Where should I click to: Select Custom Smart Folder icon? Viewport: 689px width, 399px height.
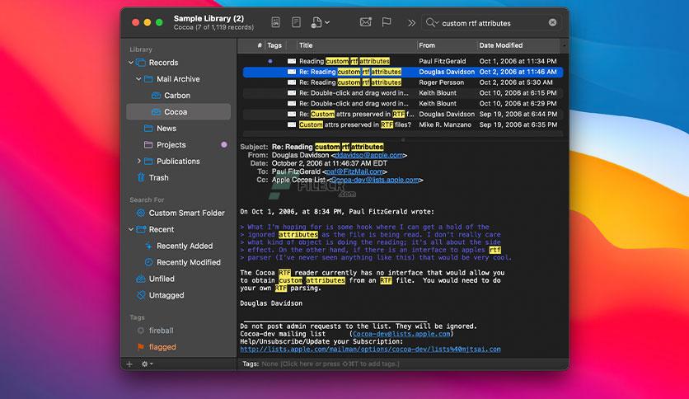coord(141,214)
